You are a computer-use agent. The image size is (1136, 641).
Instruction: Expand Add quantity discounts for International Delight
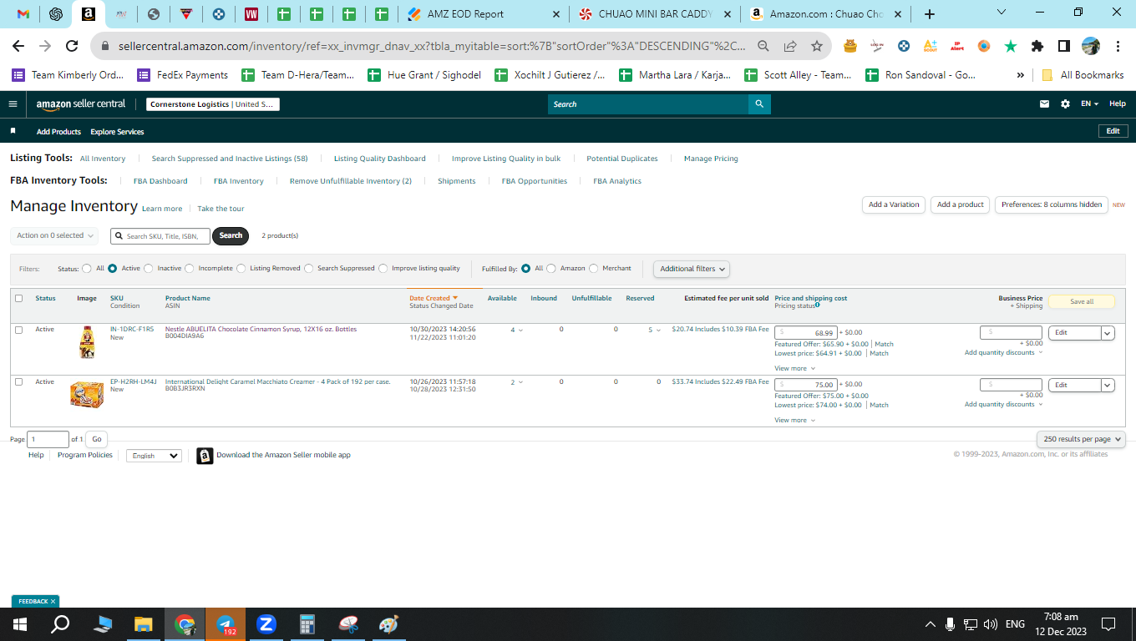click(x=1004, y=405)
